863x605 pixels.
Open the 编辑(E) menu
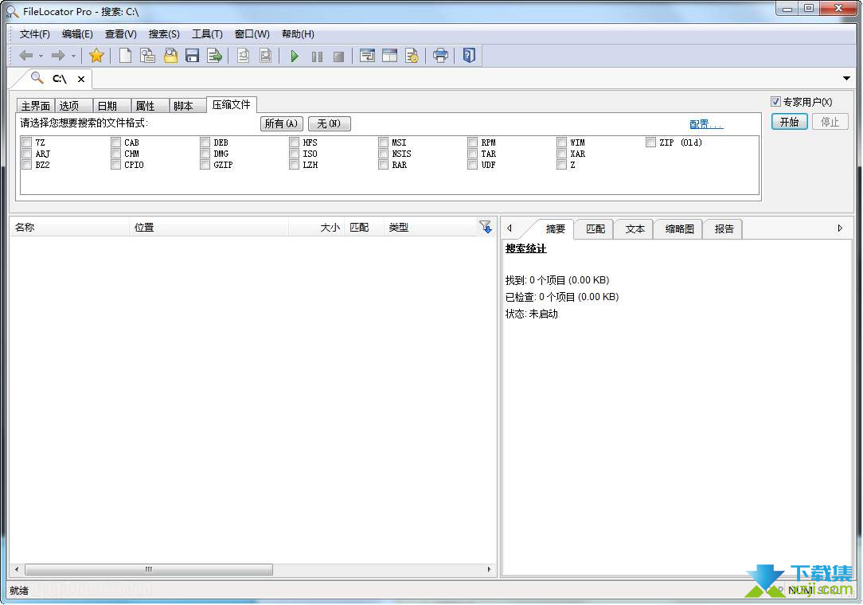pyautogui.click(x=77, y=34)
